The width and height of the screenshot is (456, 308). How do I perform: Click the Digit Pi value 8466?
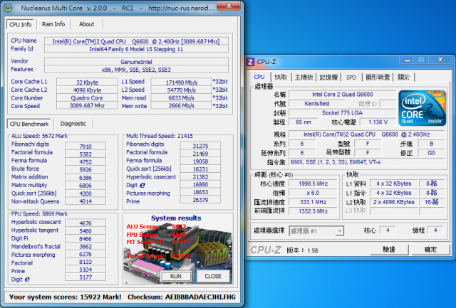coord(85,238)
